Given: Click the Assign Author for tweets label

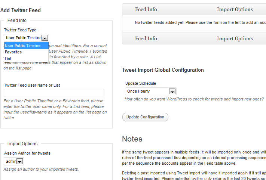Looking at the screenshot, I should click(x=27, y=153).
